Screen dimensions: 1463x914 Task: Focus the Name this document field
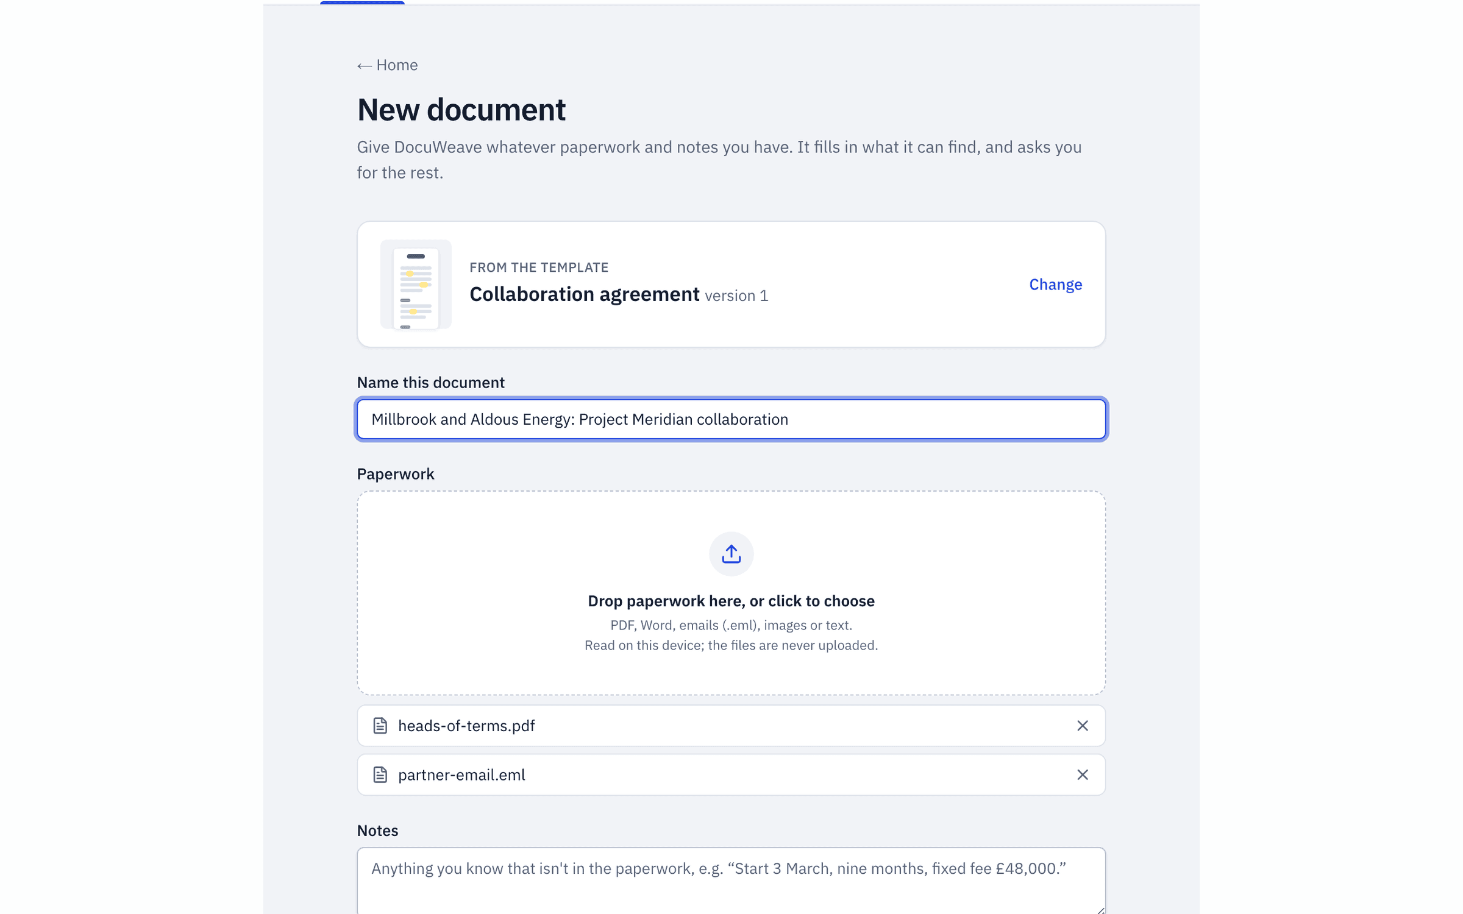pyautogui.click(x=731, y=419)
